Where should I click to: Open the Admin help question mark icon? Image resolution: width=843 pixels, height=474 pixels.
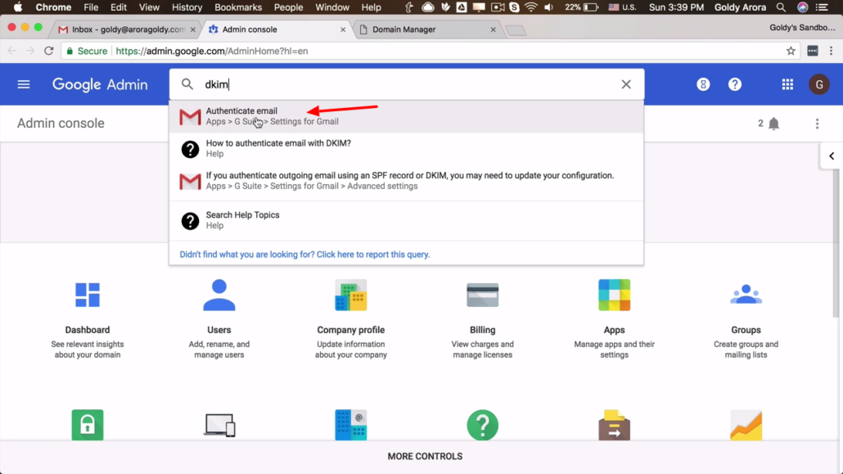click(x=735, y=84)
